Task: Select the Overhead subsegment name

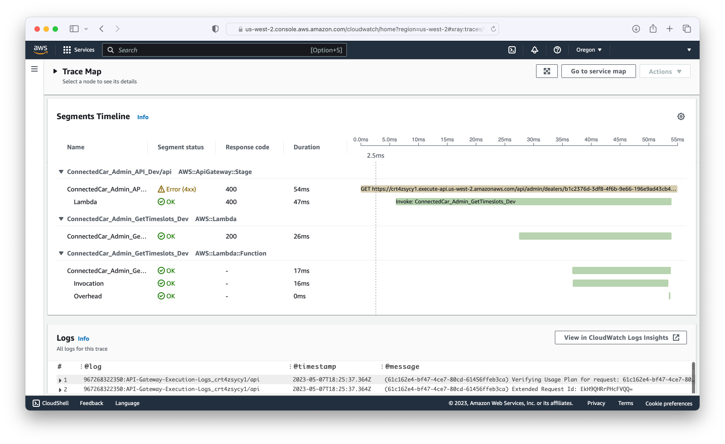Action: click(x=88, y=296)
